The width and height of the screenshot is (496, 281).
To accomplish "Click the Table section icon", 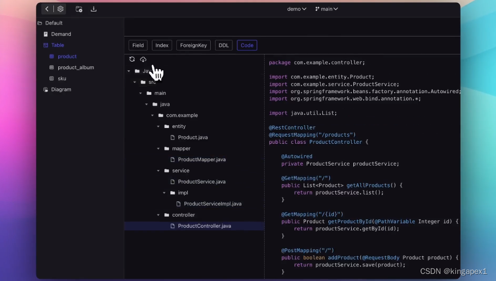I will point(46,45).
